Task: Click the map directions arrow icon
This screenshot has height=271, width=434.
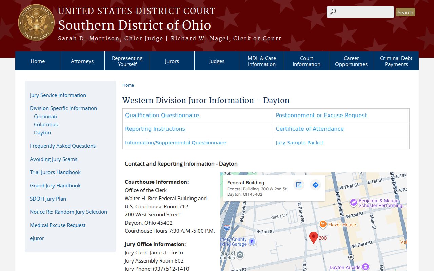Action: pyautogui.click(x=315, y=185)
